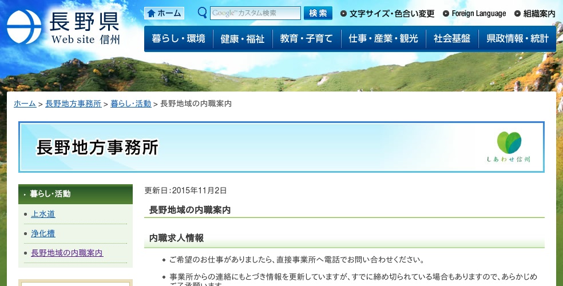Click the magnifying glass search icon
Image resolution: width=563 pixels, height=286 pixels.
pyautogui.click(x=202, y=13)
